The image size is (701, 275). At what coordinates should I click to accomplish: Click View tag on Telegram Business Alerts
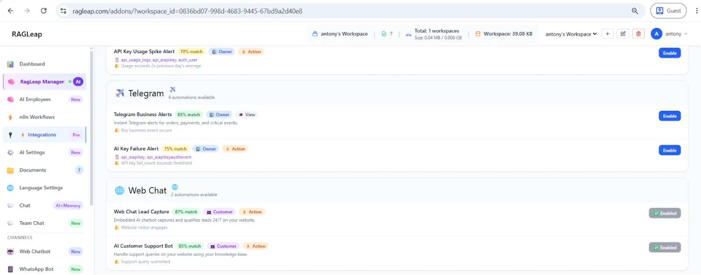click(x=247, y=115)
